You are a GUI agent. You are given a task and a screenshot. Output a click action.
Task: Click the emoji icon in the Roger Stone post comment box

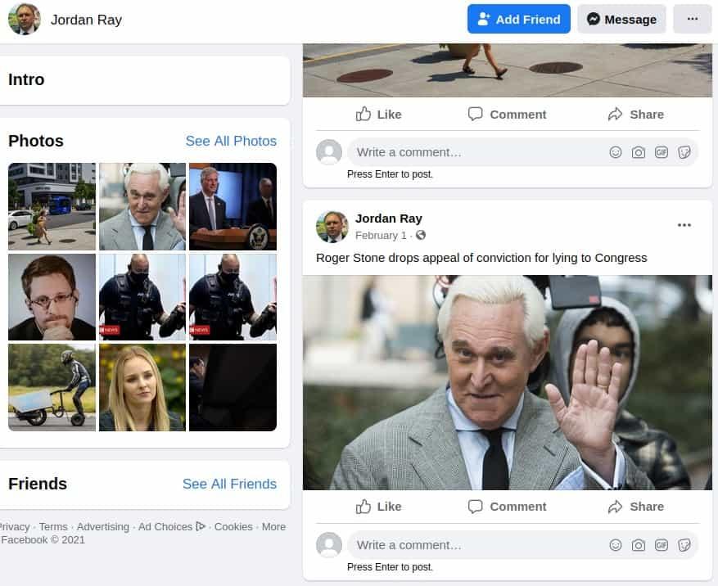pos(616,545)
